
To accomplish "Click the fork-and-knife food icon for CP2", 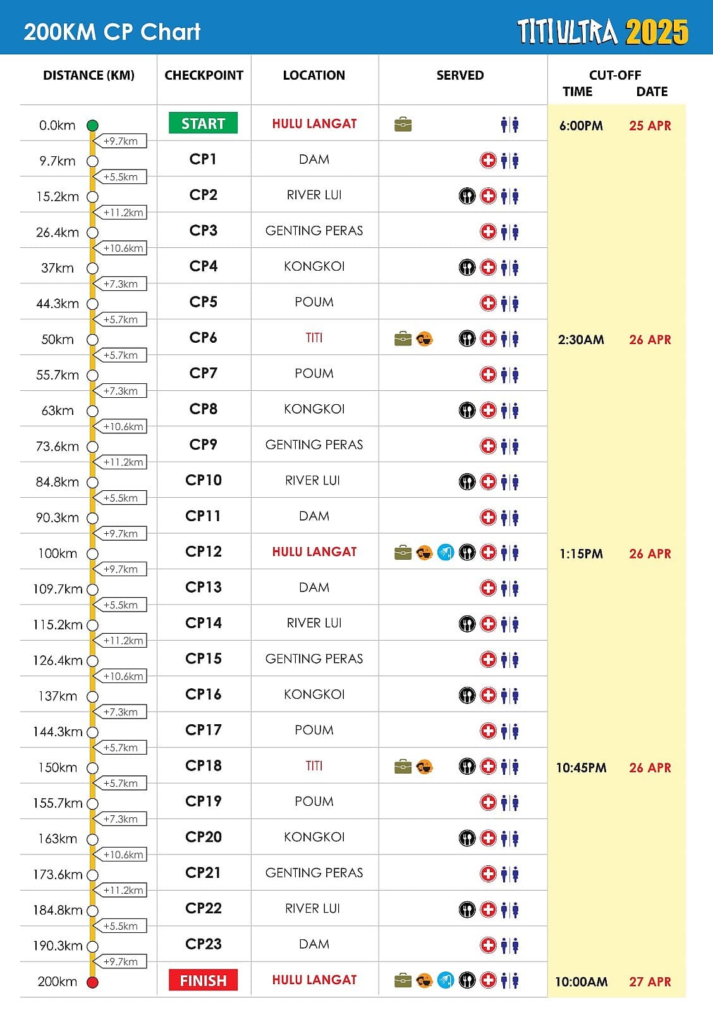I will tap(466, 196).
